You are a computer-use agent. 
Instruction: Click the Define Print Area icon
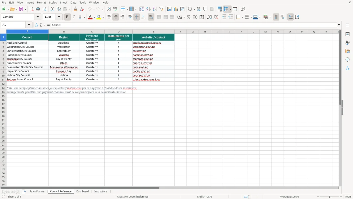click(x=220, y=9)
